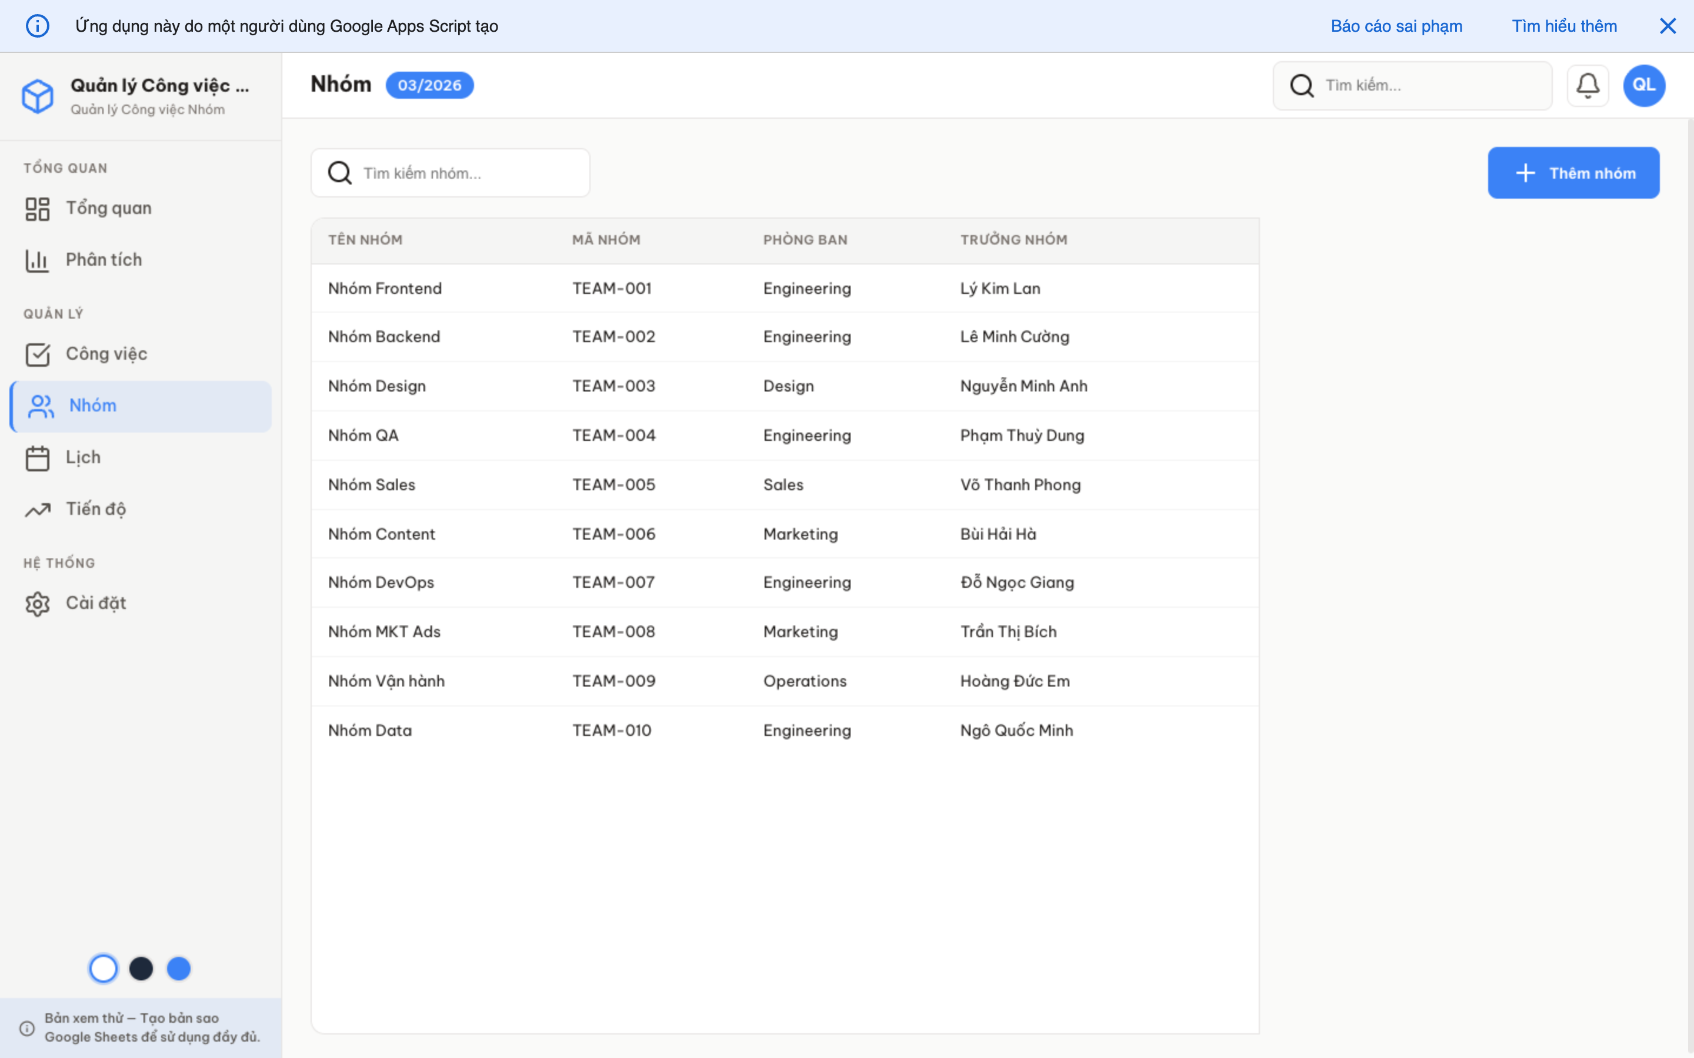Click the info icon in the top banner
The image size is (1694, 1058).
[x=37, y=25]
